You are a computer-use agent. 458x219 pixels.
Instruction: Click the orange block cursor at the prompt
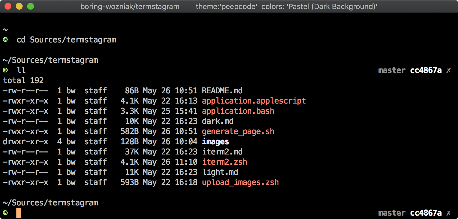pyautogui.click(x=19, y=213)
